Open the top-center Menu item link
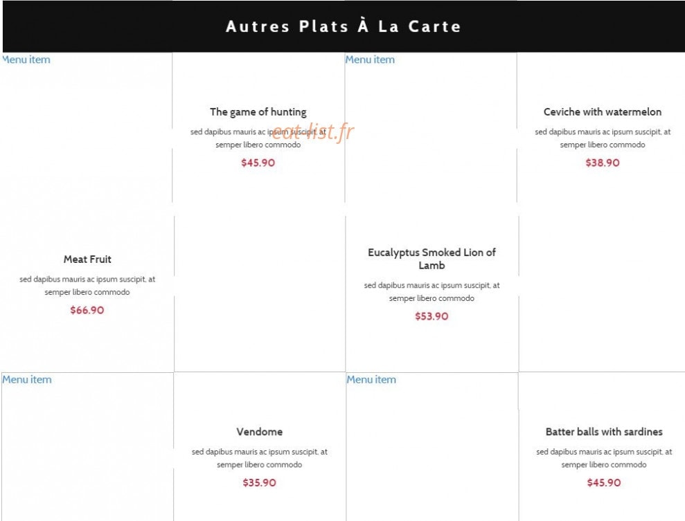The height and width of the screenshot is (521, 685). pyautogui.click(x=370, y=60)
